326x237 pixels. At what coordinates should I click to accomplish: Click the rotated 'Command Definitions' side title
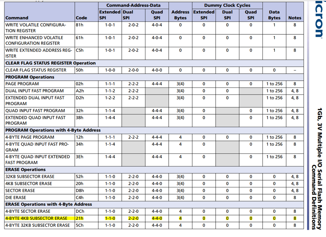click(x=314, y=197)
